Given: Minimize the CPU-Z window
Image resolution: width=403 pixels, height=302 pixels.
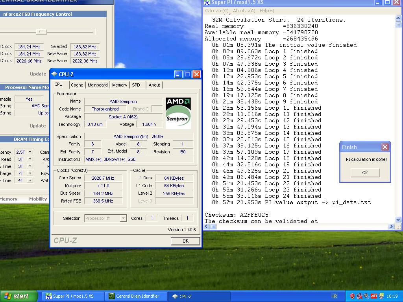Looking at the screenshot, I should (178, 74).
